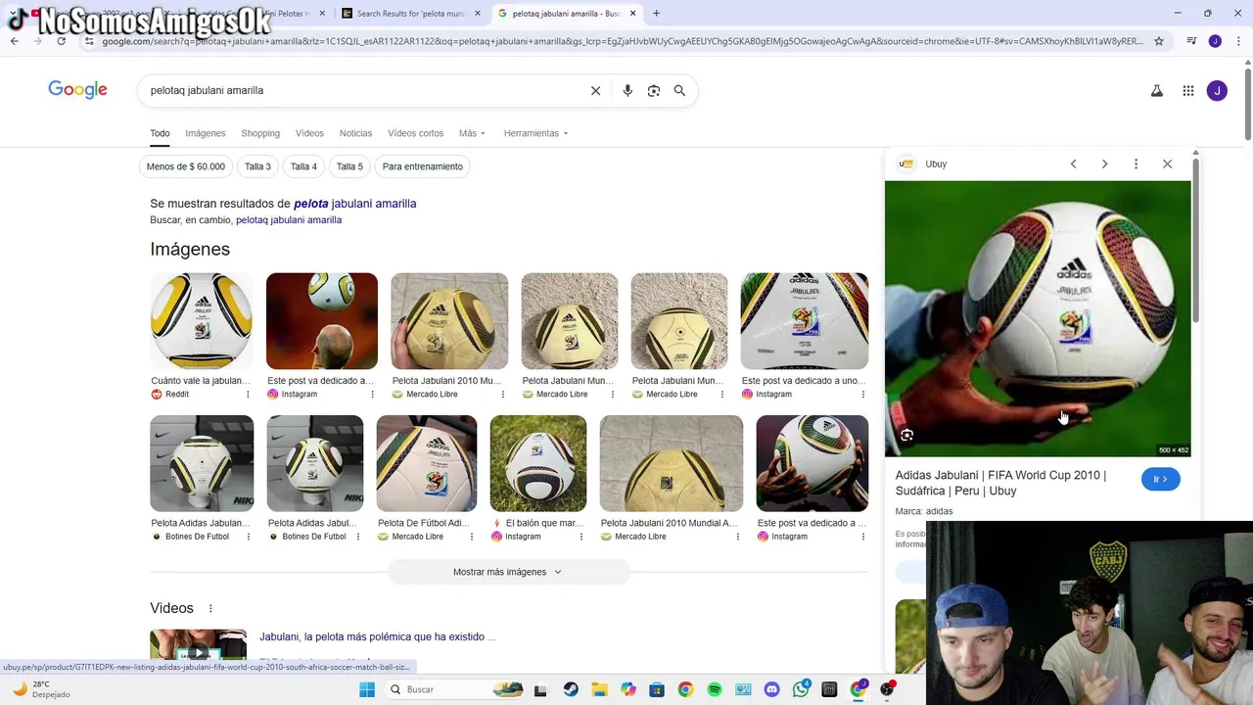
Task: Open Discord from the taskbar
Action: point(772,689)
